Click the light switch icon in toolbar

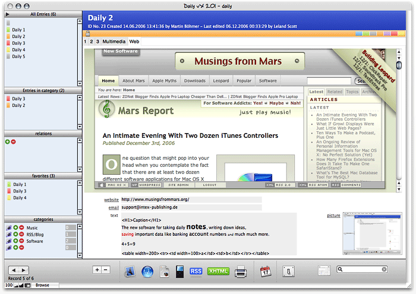[288, 271]
